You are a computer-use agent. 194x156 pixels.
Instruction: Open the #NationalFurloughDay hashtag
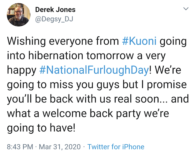(94, 70)
